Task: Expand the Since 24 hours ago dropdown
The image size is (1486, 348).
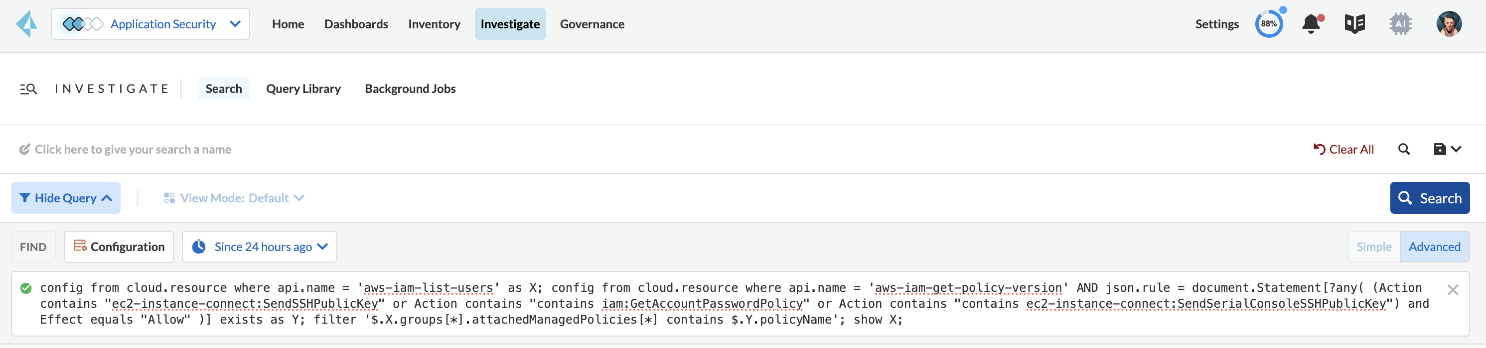Action: (x=260, y=247)
